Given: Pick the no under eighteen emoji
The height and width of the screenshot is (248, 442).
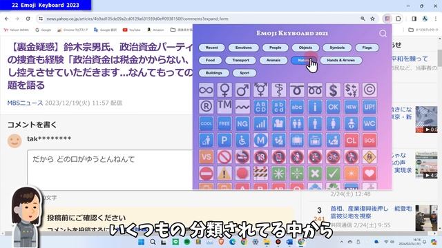Looking at the screenshot, I should click(x=261, y=156).
